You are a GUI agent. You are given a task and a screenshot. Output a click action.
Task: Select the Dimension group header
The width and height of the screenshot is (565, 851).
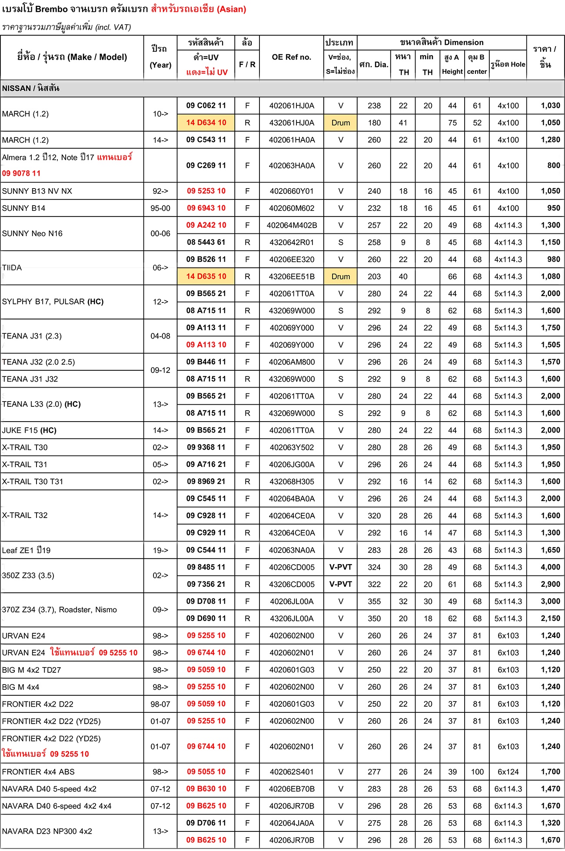(442, 43)
